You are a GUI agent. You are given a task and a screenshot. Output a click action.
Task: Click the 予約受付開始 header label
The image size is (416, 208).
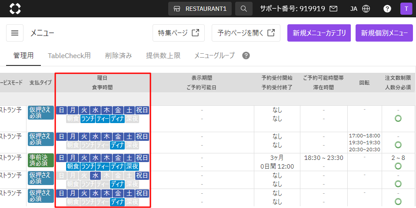tap(277, 78)
